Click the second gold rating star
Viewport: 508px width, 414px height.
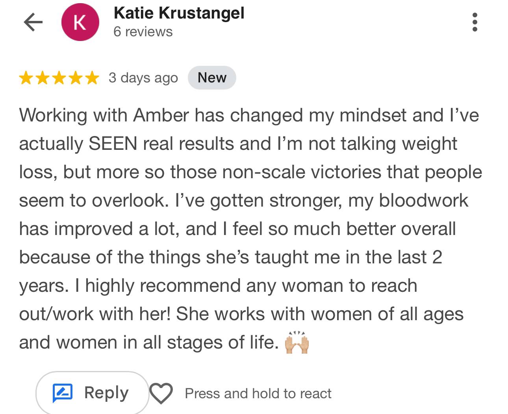pyautogui.click(x=43, y=78)
